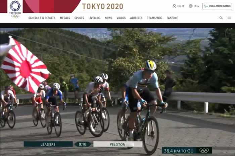
Task: Click the cycling race video frame
Action: tap(117, 92)
